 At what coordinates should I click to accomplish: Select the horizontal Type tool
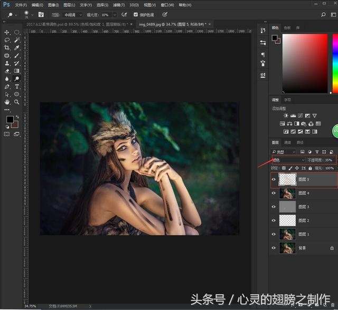tap(17, 86)
